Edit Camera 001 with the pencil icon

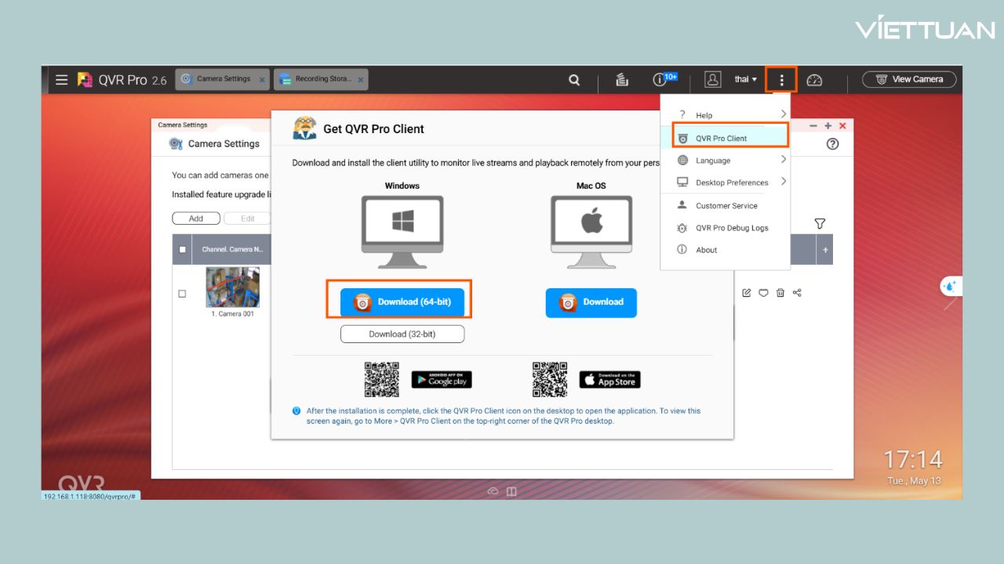click(x=747, y=293)
